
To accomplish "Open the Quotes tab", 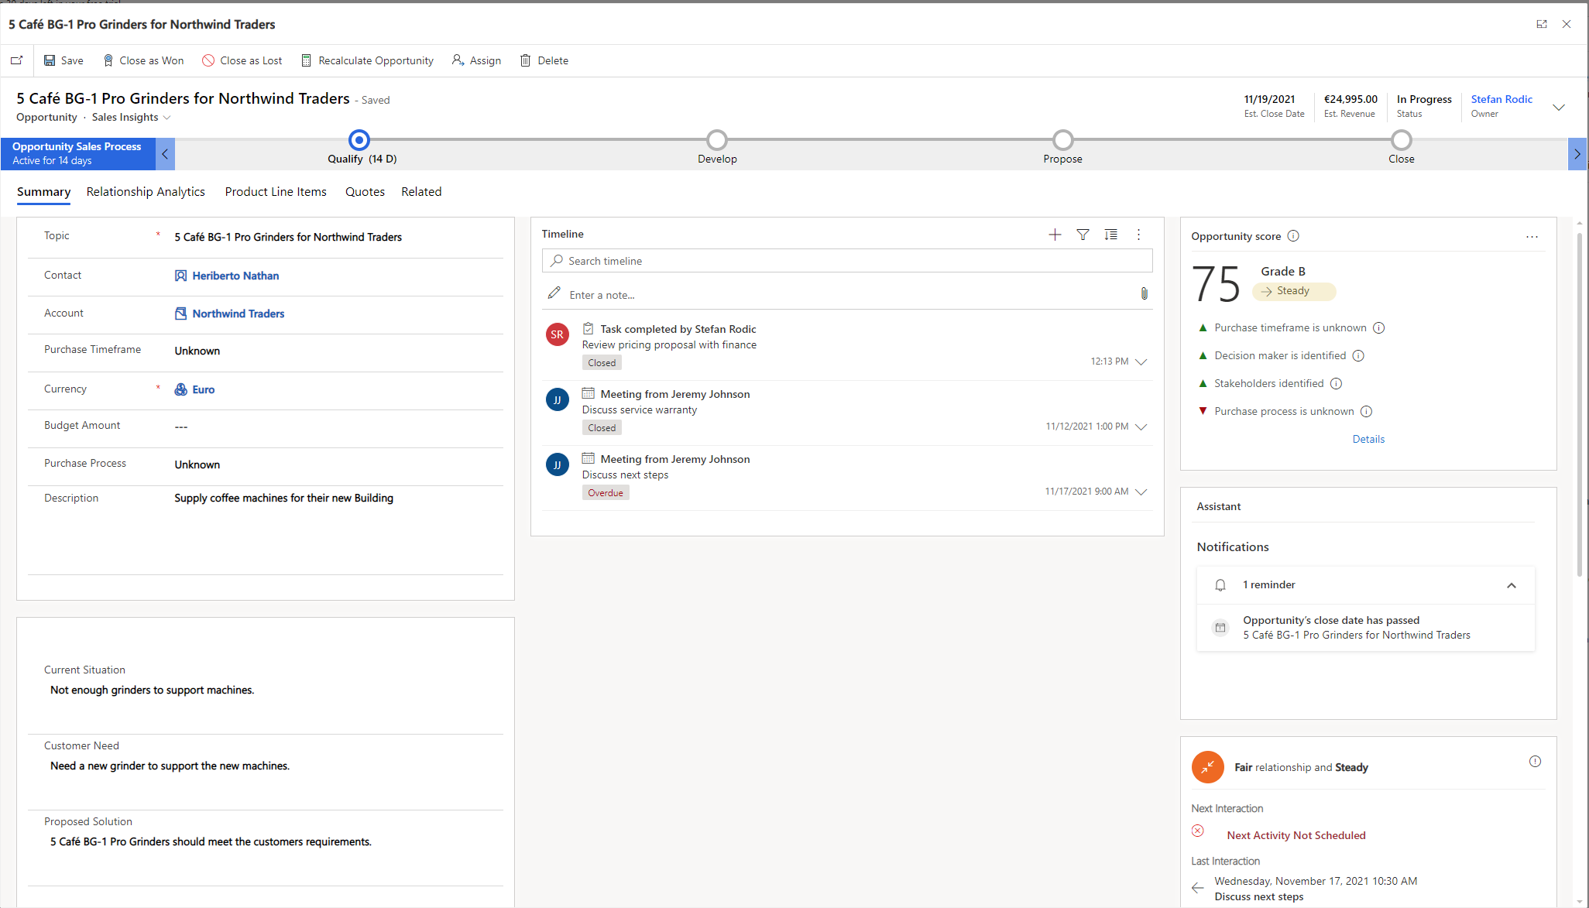I will (x=365, y=192).
